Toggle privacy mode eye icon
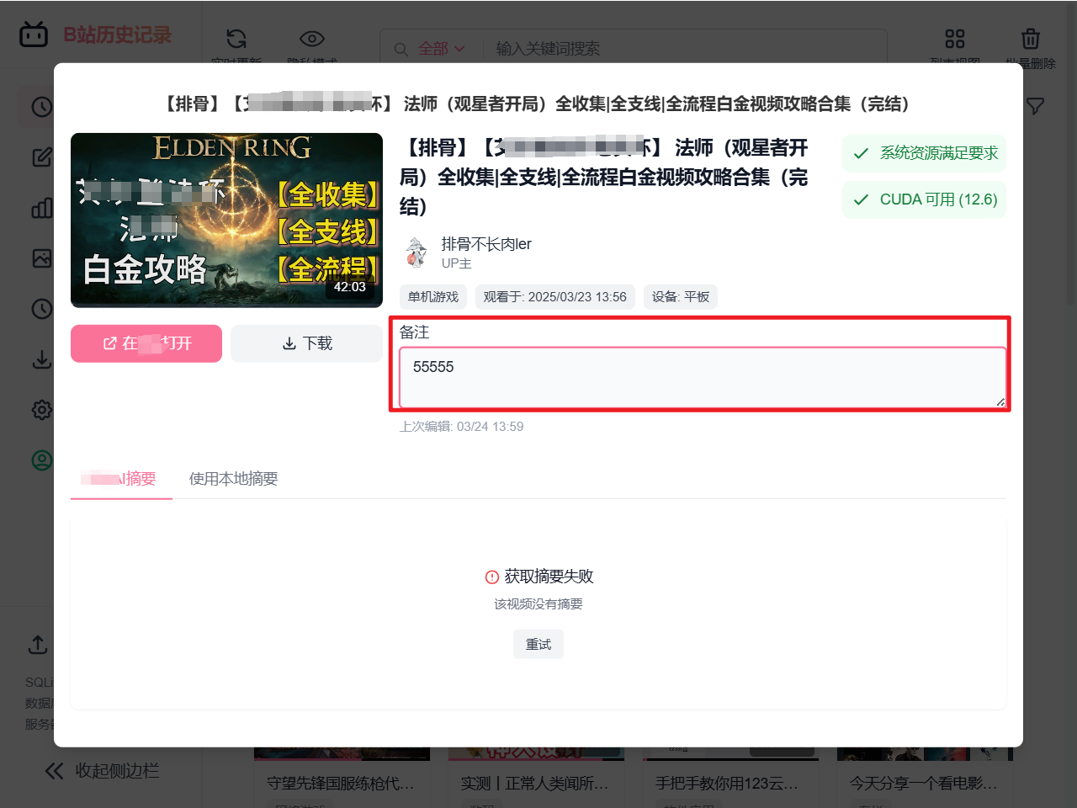1077x808 pixels. (312, 39)
